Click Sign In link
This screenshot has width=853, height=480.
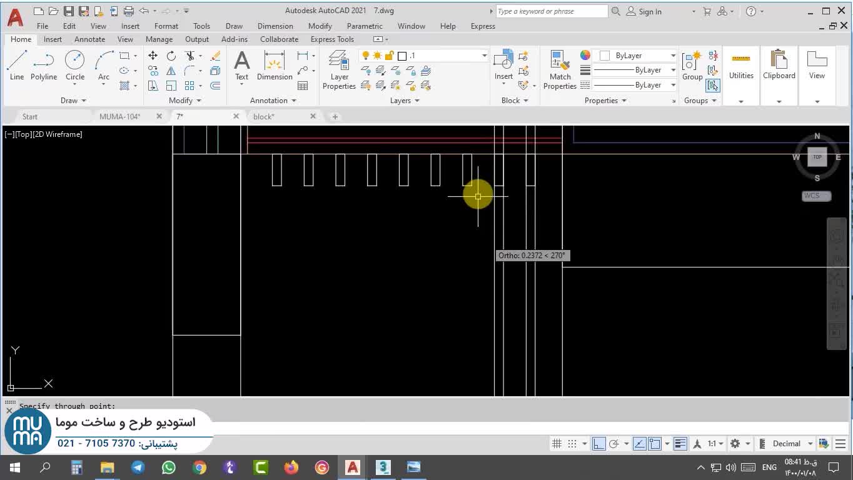[x=650, y=11]
